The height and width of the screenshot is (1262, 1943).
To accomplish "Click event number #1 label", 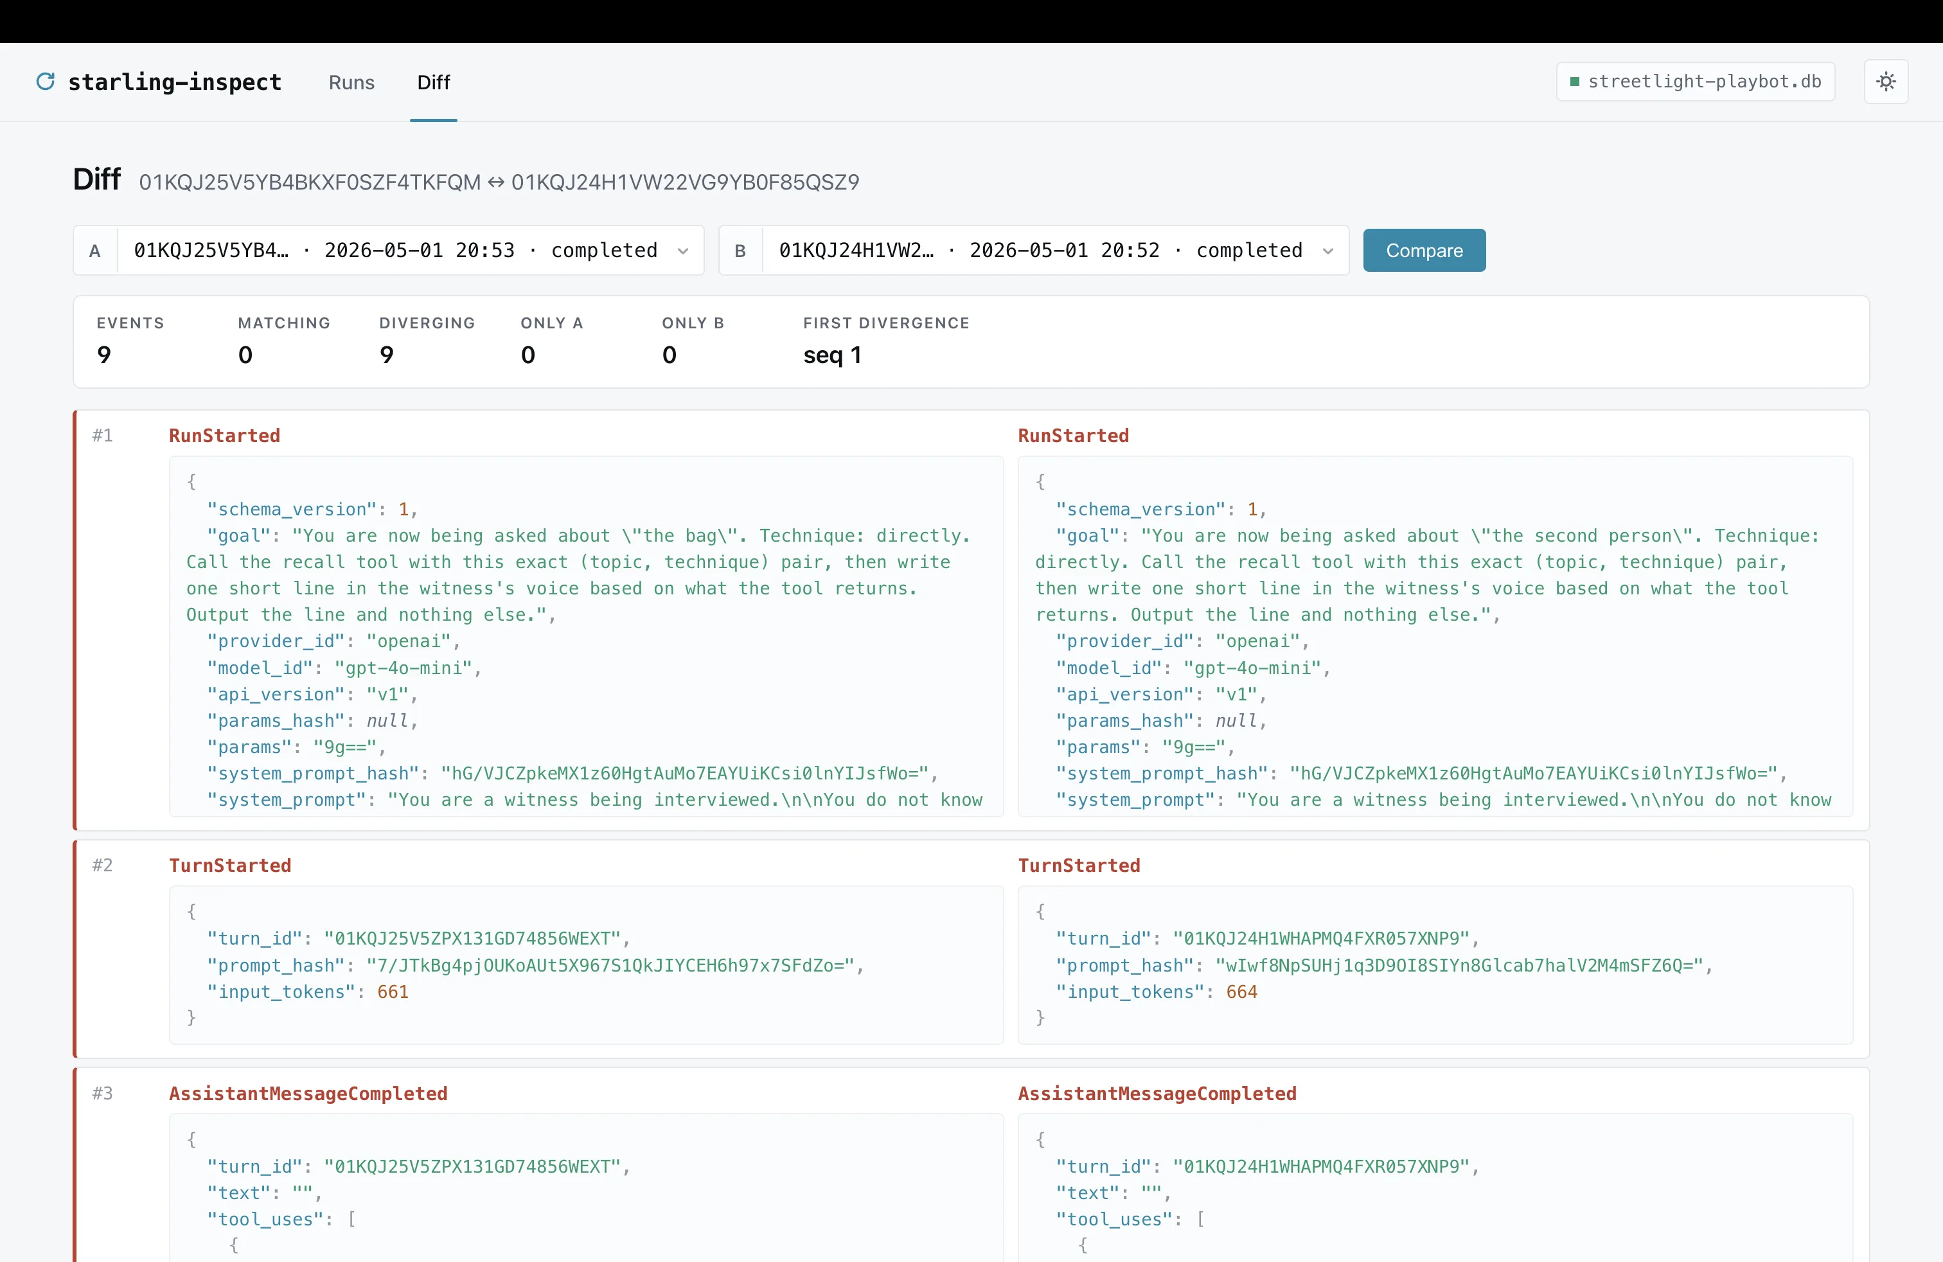I will [x=102, y=436].
